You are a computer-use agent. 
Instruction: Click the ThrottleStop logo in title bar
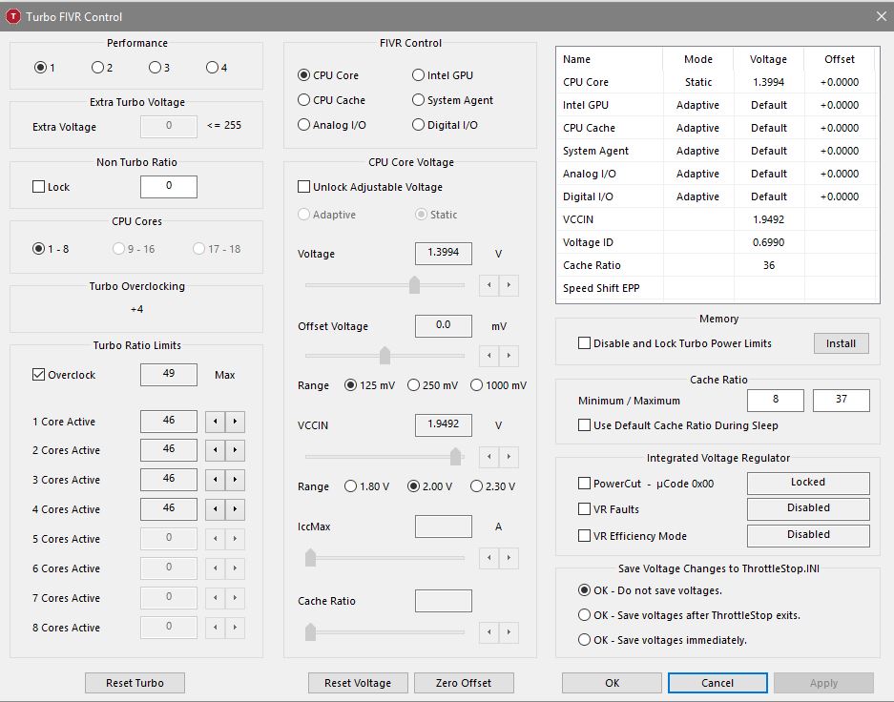coord(12,16)
